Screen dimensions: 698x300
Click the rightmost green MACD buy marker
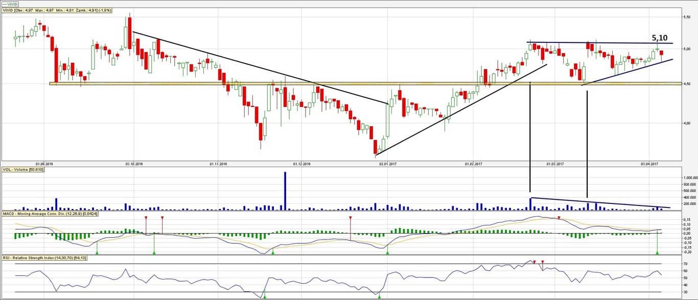[657, 252]
